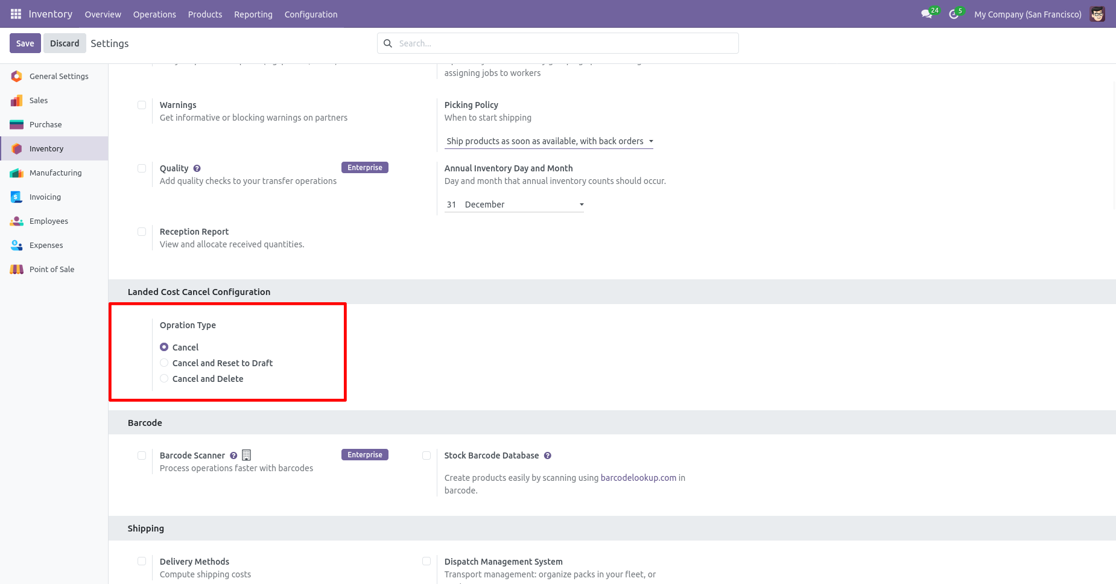Viewport: 1116px width, 584px height.
Task: Open the Picking Policy dropdown
Action: click(549, 141)
